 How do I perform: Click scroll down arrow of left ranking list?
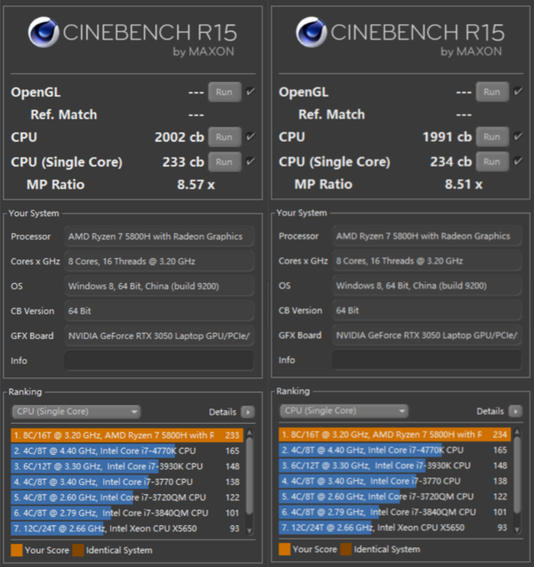pos(249,531)
